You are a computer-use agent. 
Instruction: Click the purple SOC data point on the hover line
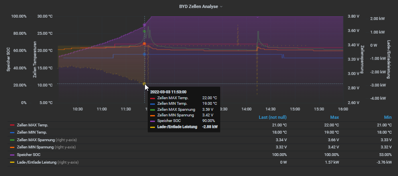point(145,25)
